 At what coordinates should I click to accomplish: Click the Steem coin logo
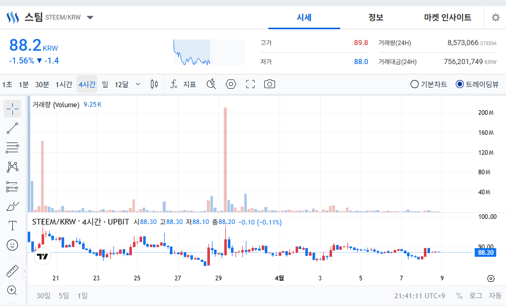point(13,17)
